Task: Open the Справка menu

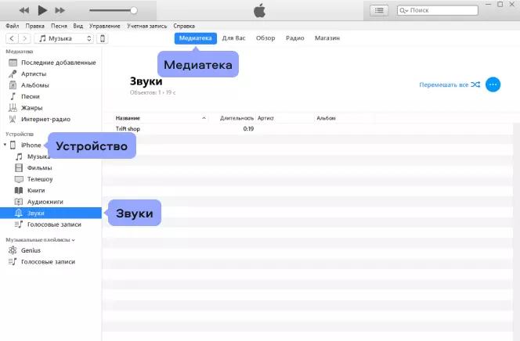Action: pos(184,26)
